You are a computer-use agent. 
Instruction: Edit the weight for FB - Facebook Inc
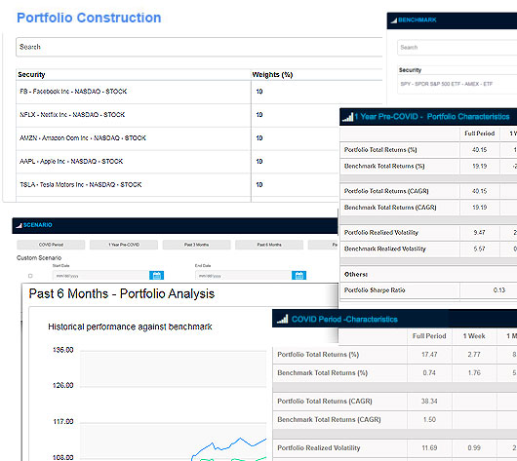[259, 92]
